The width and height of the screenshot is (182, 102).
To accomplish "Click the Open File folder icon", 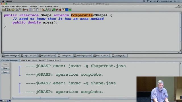I will (3, 10).
